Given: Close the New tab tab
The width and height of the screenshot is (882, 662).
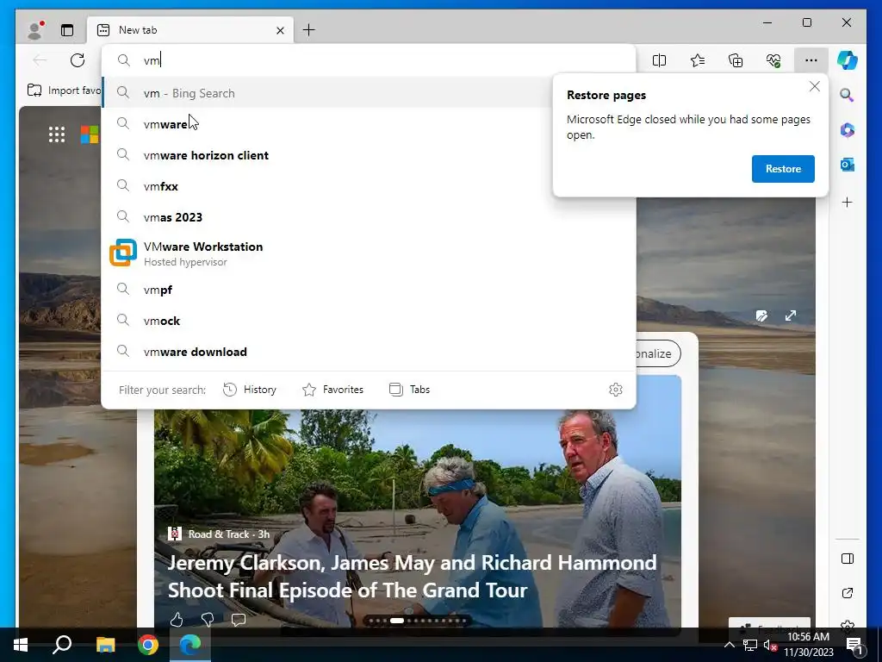Looking at the screenshot, I should pos(280,30).
